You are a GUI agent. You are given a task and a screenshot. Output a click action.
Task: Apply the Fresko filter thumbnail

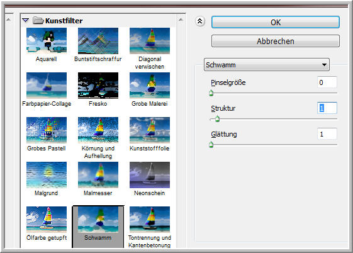coord(98,86)
